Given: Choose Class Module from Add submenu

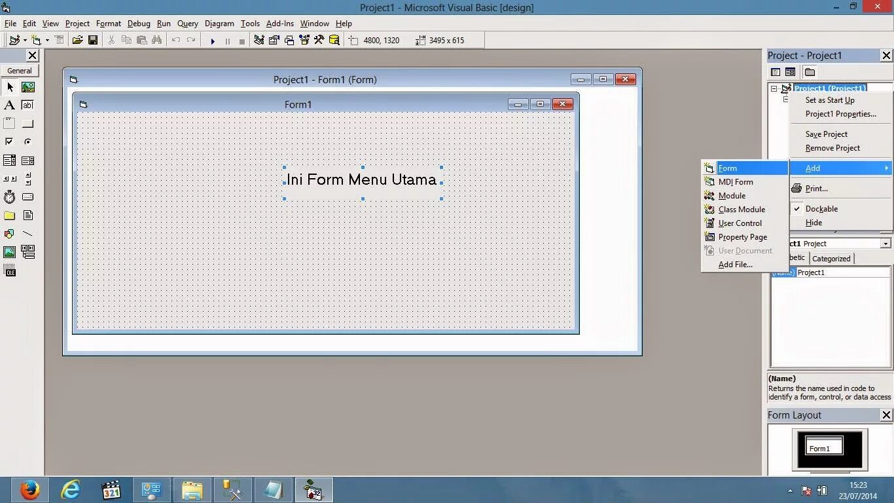Looking at the screenshot, I should click(x=745, y=210).
